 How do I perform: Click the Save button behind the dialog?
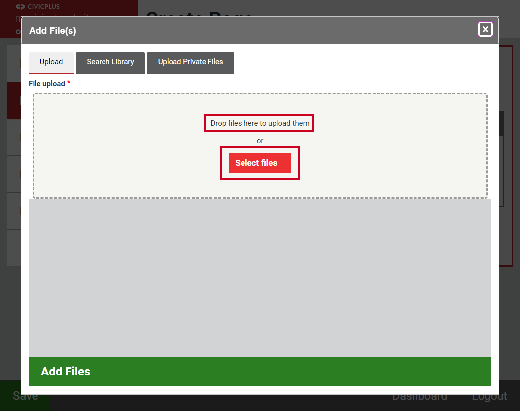coord(25,396)
